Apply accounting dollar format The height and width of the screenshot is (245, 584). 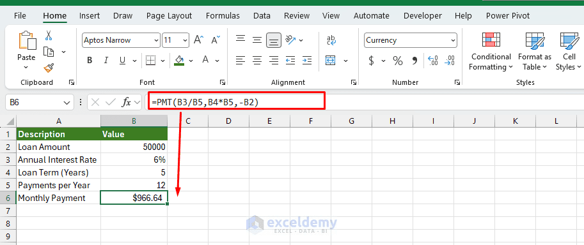tap(371, 61)
